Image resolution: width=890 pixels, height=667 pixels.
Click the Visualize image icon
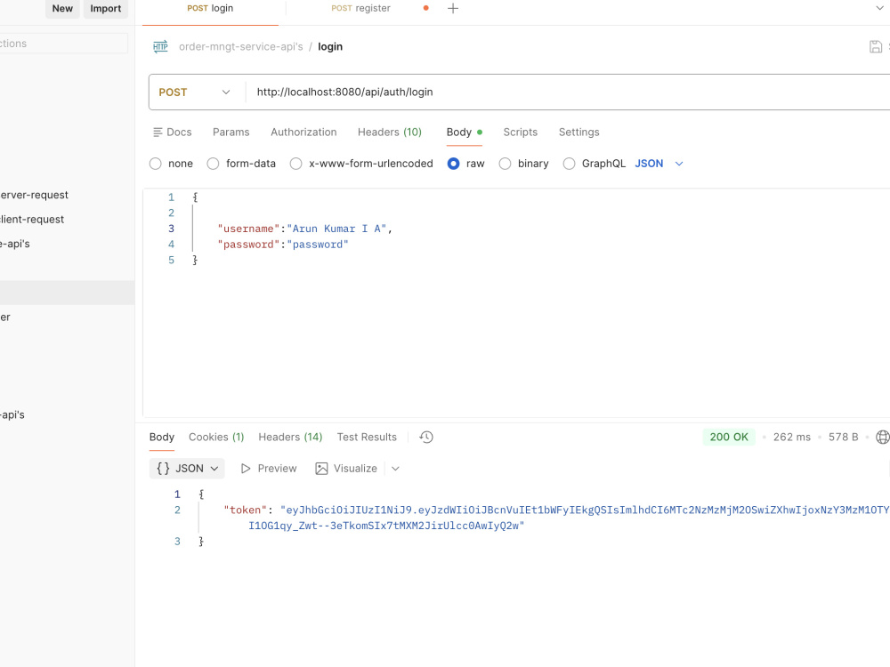[322, 469]
